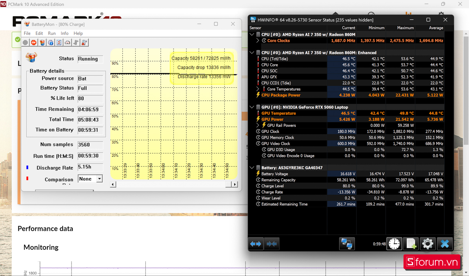Viewport: 469px width, 276px height.
Task: Click the BatteryMon title bar app icon
Action: tap(27, 24)
